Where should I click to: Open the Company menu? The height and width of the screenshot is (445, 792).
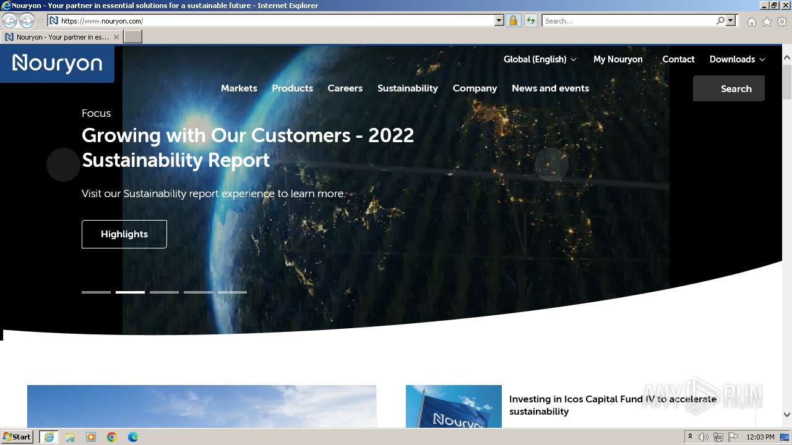tap(475, 88)
